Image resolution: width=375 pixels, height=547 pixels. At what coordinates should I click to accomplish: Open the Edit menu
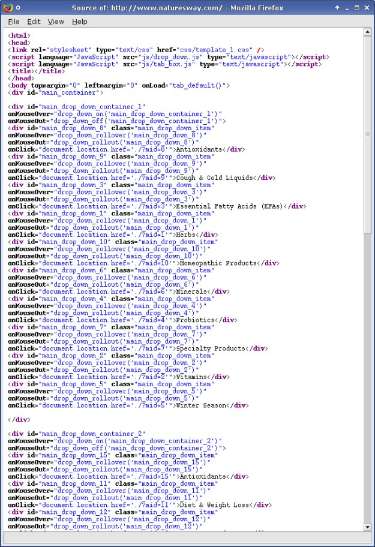(34, 22)
